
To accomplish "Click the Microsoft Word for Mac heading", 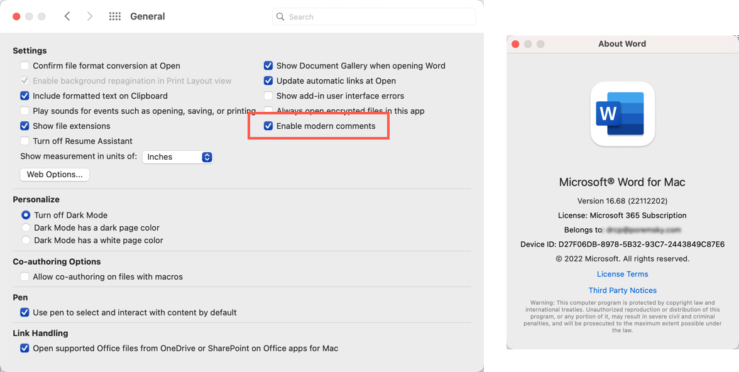I will [622, 182].
